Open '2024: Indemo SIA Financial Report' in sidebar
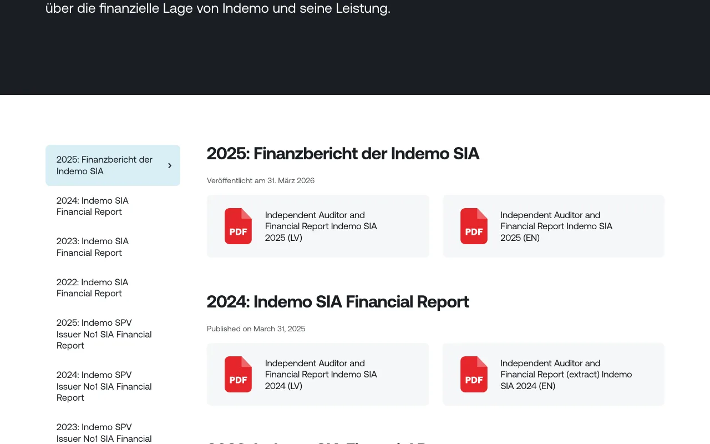 [113, 206]
